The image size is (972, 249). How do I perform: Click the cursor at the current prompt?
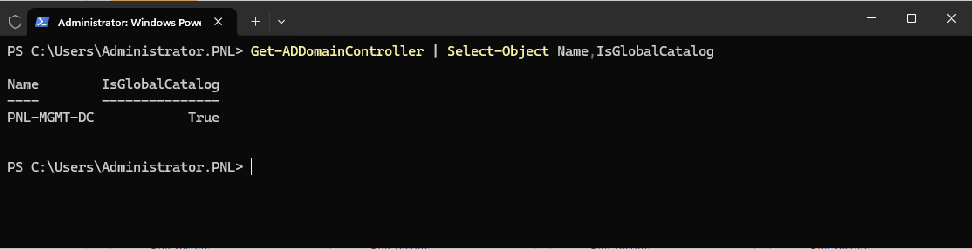(x=252, y=167)
